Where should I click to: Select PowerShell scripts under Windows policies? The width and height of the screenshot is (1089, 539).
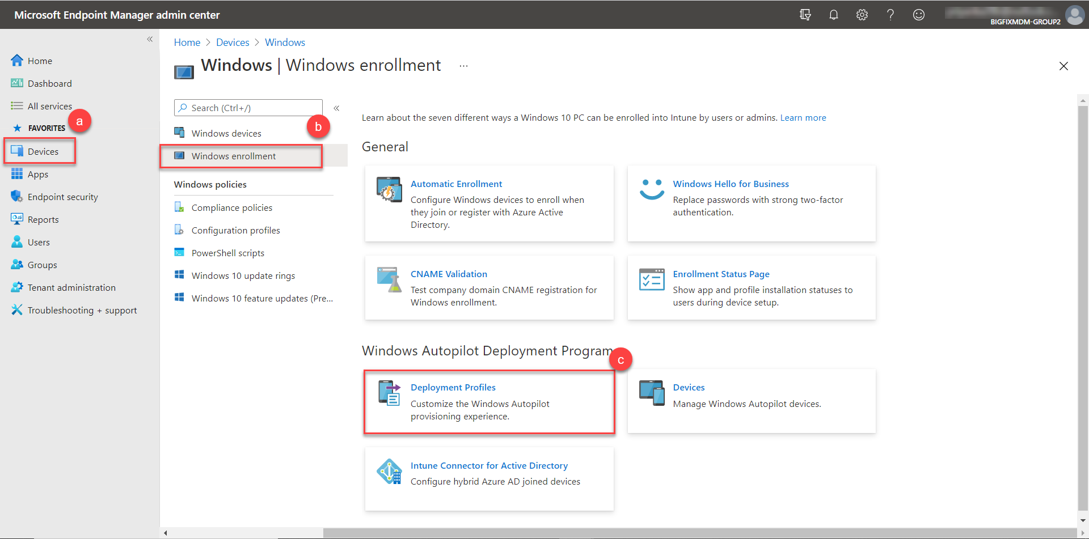tap(228, 253)
